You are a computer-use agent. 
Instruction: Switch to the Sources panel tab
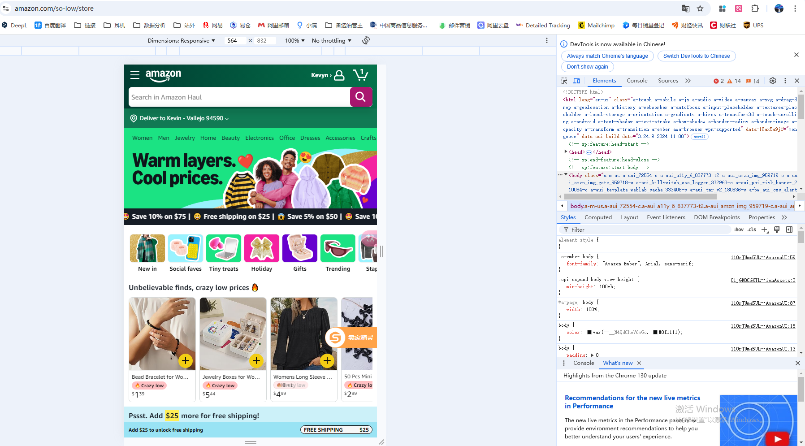tap(668, 81)
